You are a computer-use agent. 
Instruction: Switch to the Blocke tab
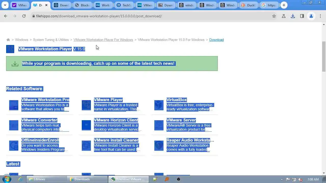coord(83,5)
